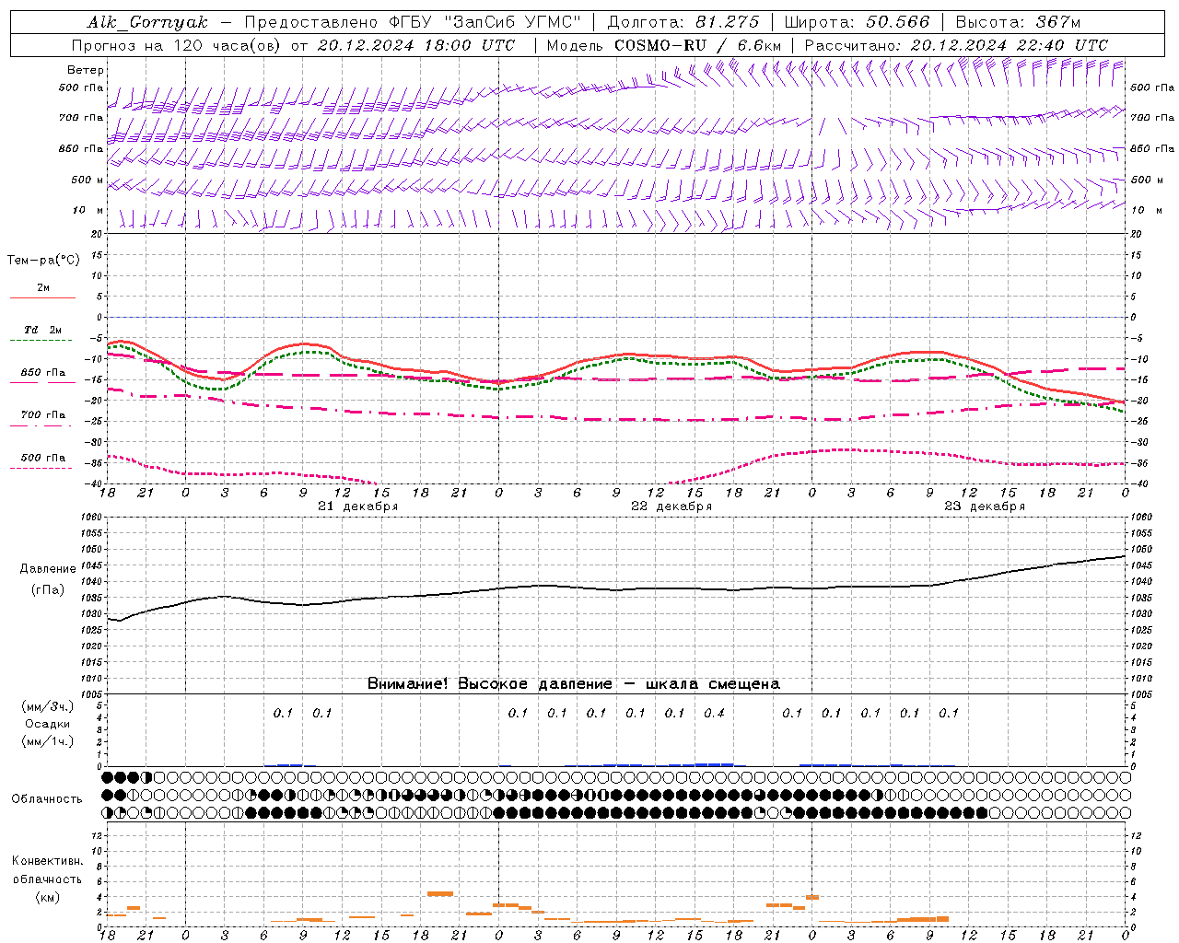Click the 0.4 precipitation value
1179x943 pixels.
point(714,713)
